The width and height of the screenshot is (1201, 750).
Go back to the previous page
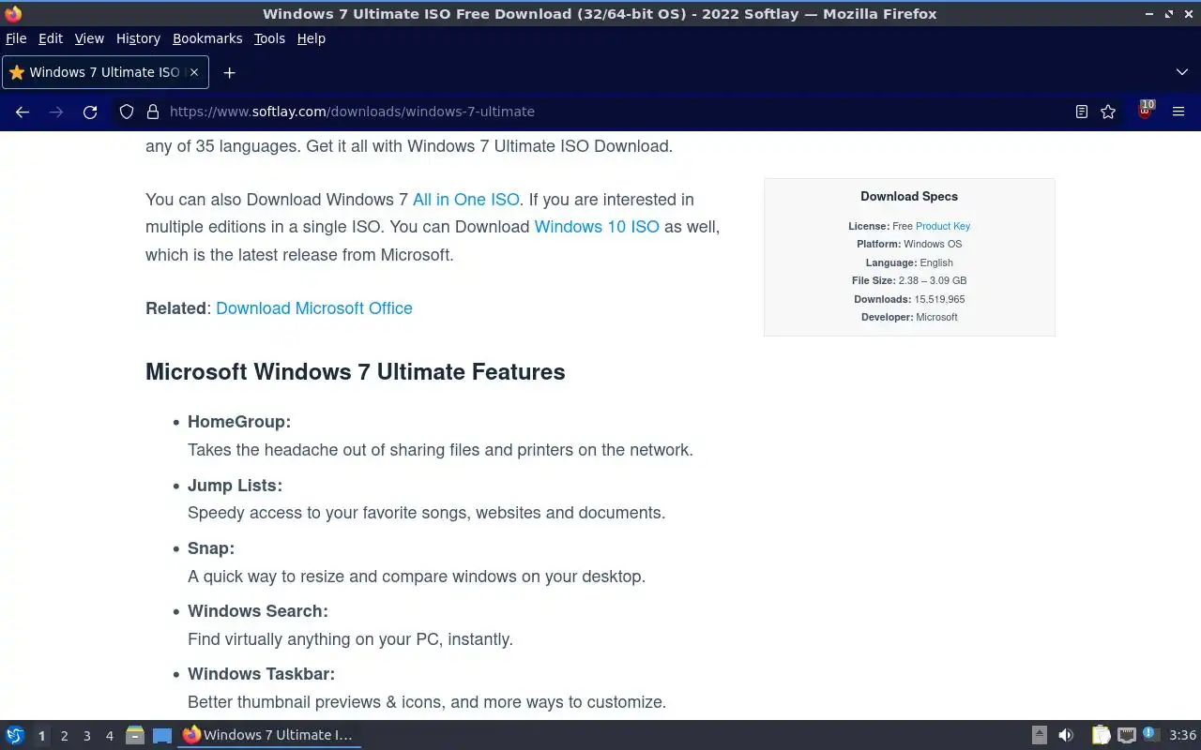point(23,112)
